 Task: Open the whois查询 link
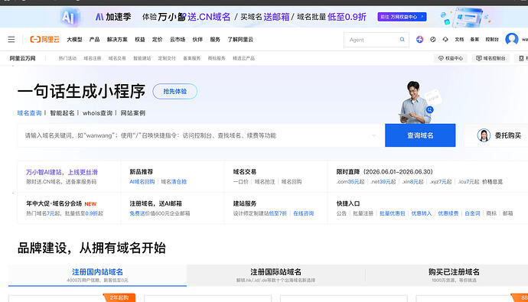pyautogui.click(x=97, y=113)
